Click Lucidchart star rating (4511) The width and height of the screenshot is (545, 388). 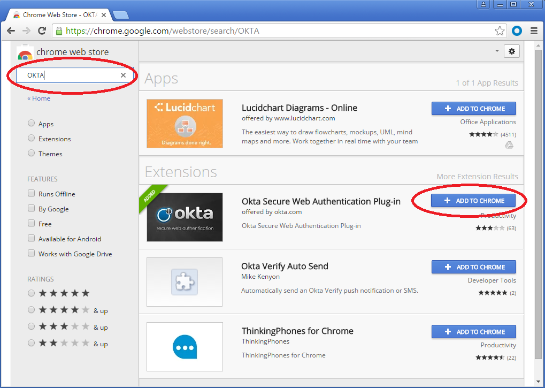(x=493, y=134)
